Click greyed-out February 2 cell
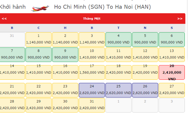188x116 pixels. click(145, 105)
